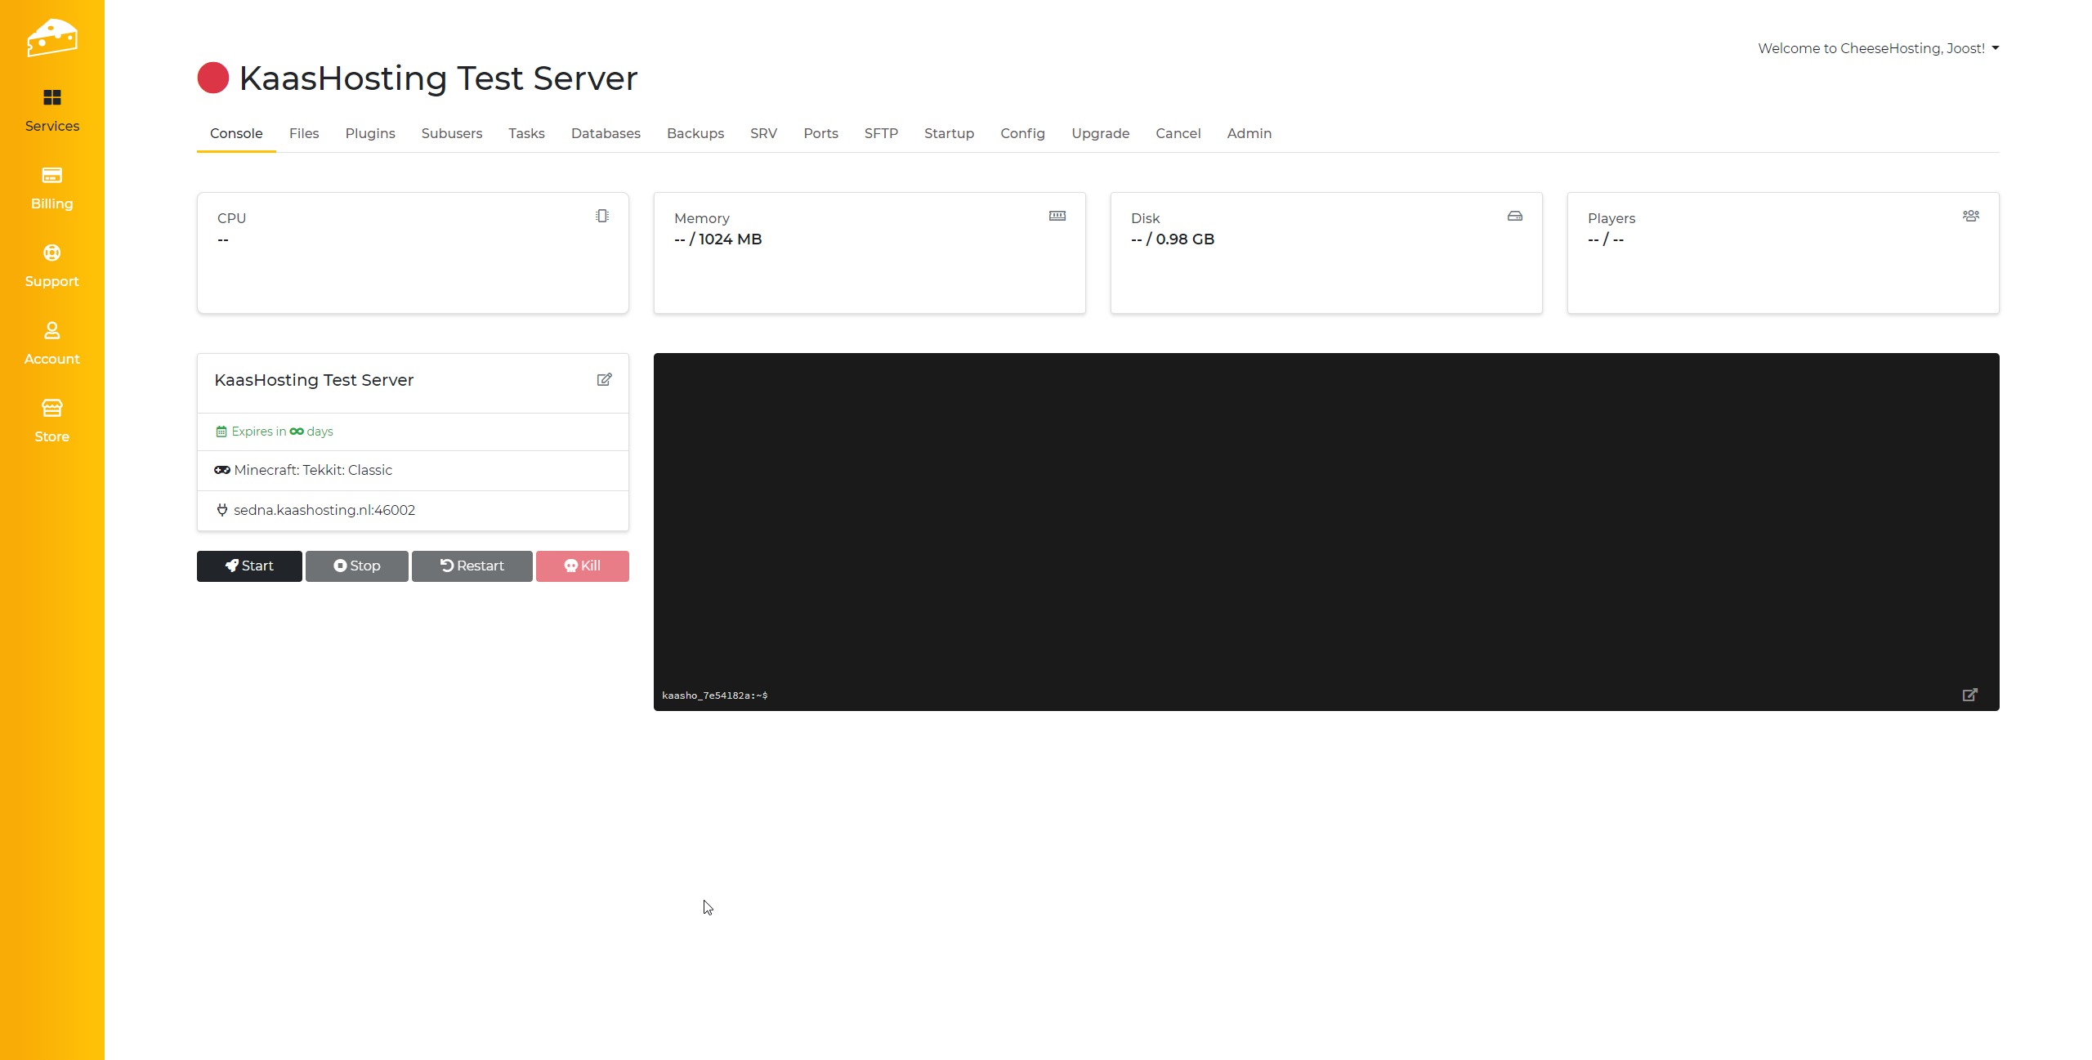Click the cheese logo in sidebar
This screenshot has height=1060, width=2092.
[x=51, y=38]
